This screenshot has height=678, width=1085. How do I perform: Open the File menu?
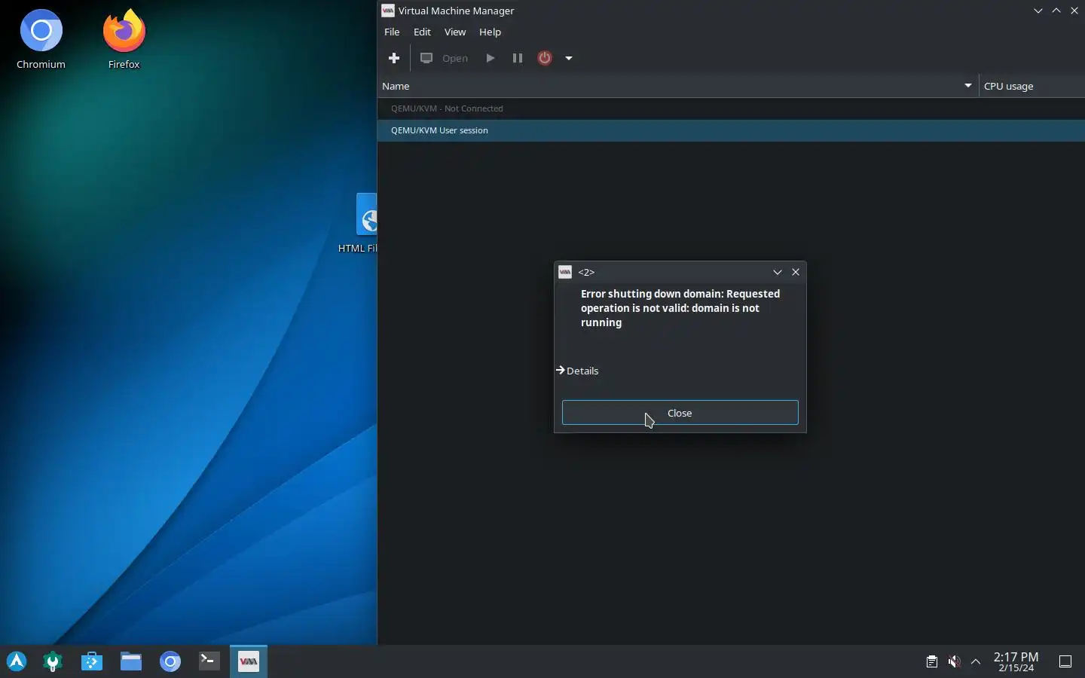392,32
